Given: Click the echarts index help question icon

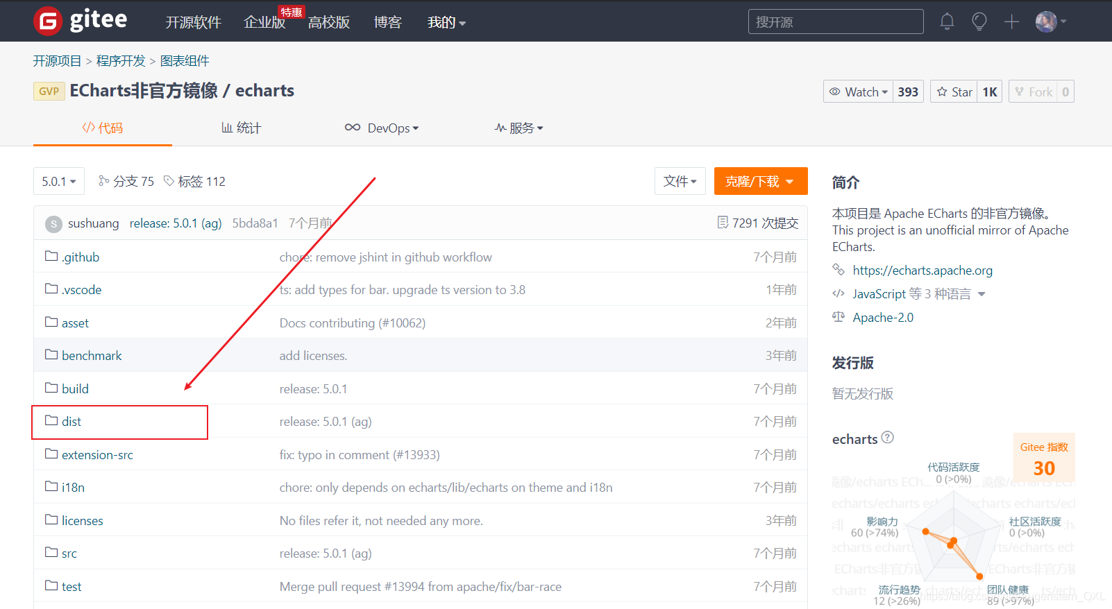Looking at the screenshot, I should click(888, 438).
